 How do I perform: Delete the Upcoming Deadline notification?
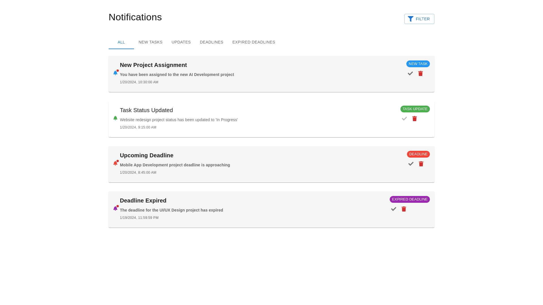pos(421,164)
